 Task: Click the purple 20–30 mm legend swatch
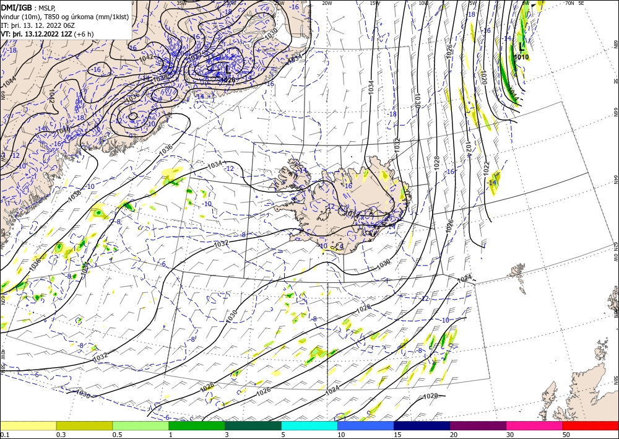478,425
